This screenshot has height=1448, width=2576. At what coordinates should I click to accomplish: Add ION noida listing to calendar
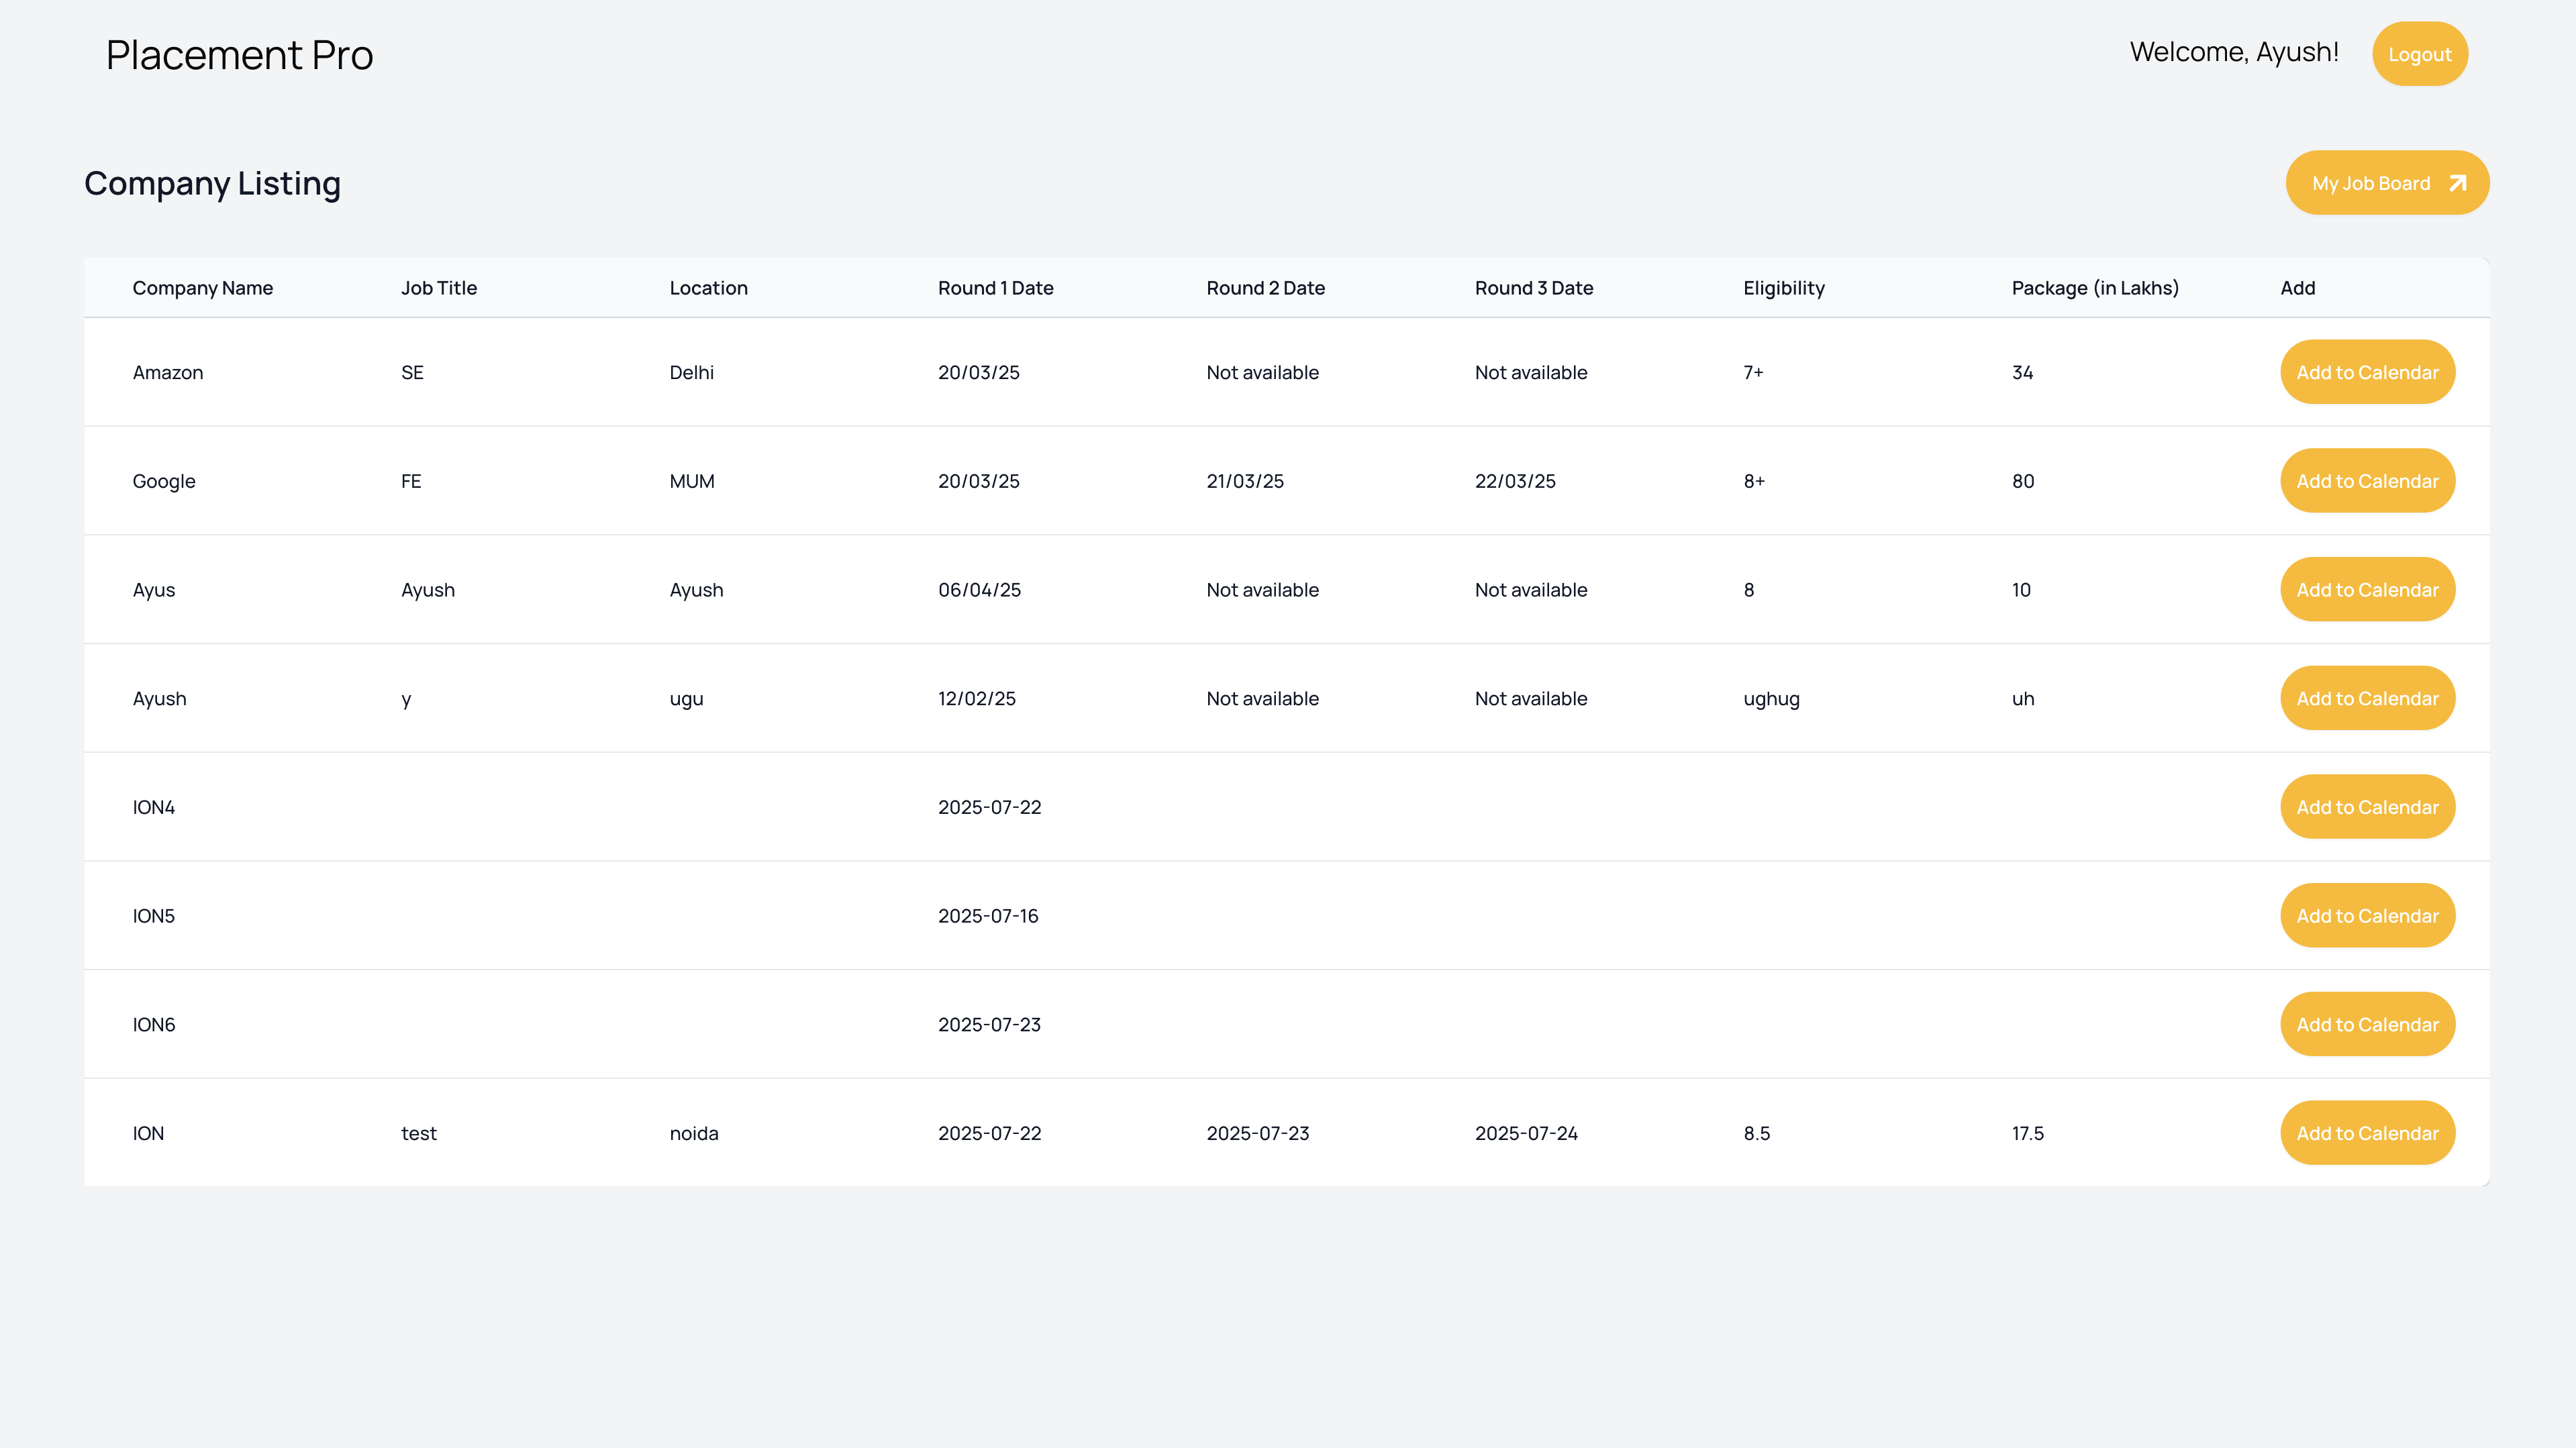[2366, 1133]
